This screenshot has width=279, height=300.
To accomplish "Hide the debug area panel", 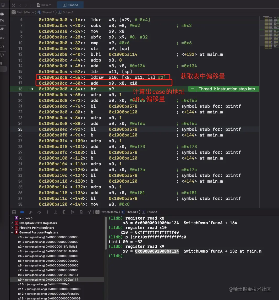I will pyautogui.click(x=13, y=212).
